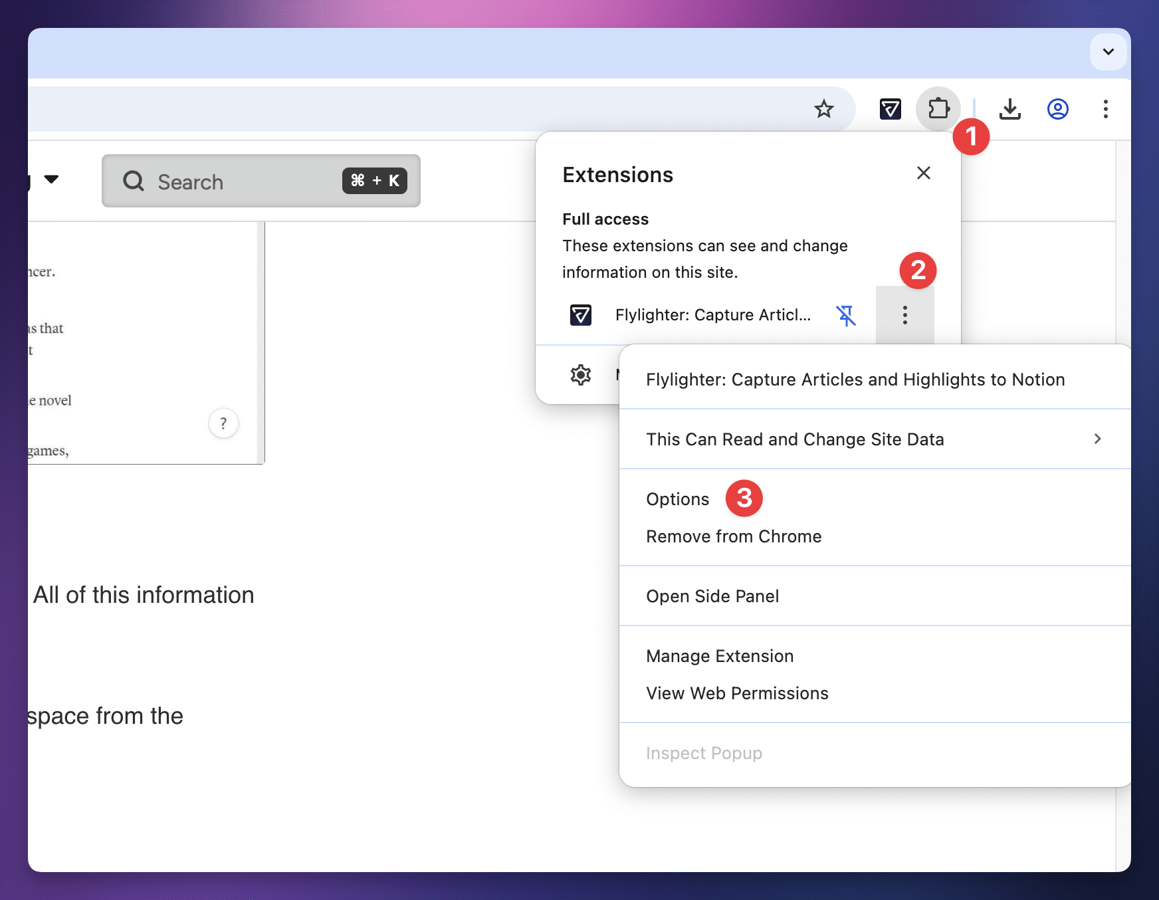The image size is (1159, 900).
Task: Close the Extensions popup panel
Action: [x=923, y=173]
